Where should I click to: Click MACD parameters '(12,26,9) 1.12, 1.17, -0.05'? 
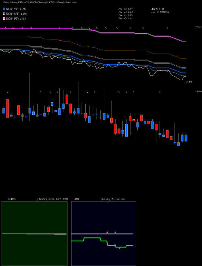click(53, 199)
